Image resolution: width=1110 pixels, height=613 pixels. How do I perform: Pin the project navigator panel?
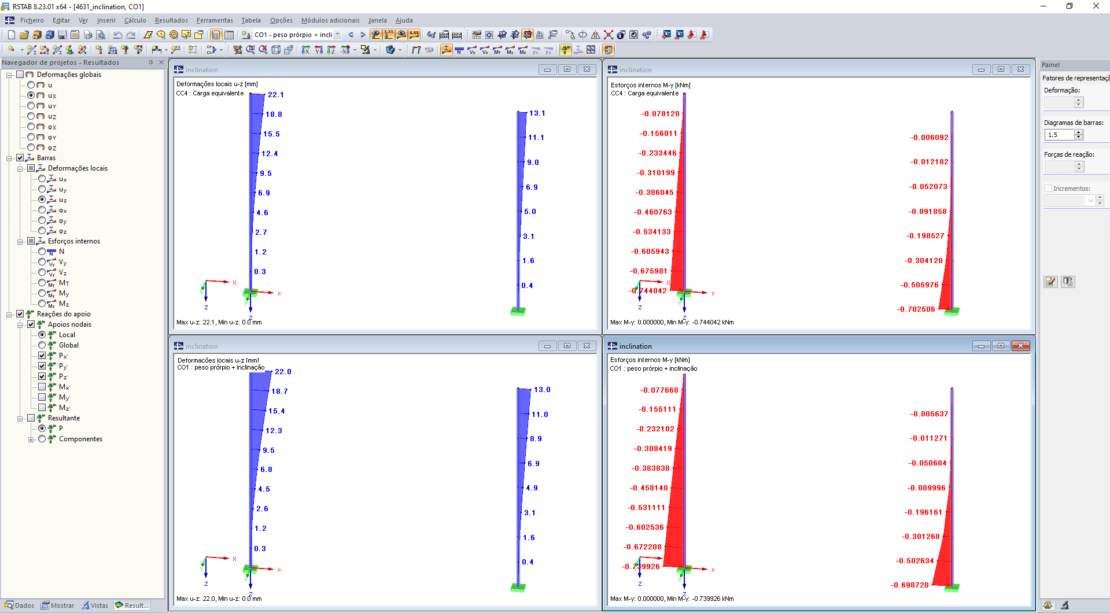151,62
